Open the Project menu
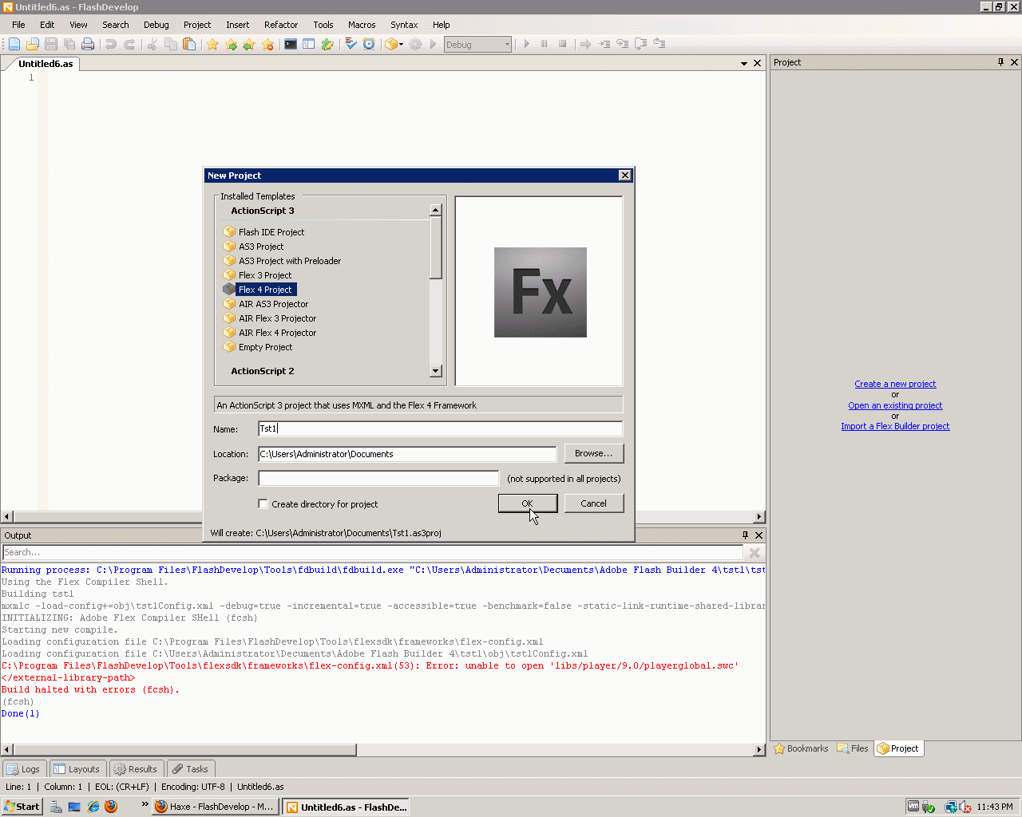 click(197, 25)
